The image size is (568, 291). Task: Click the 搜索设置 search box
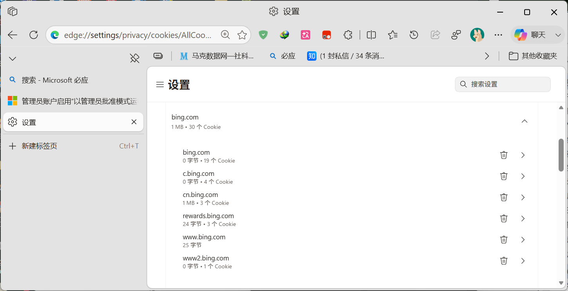(x=503, y=84)
